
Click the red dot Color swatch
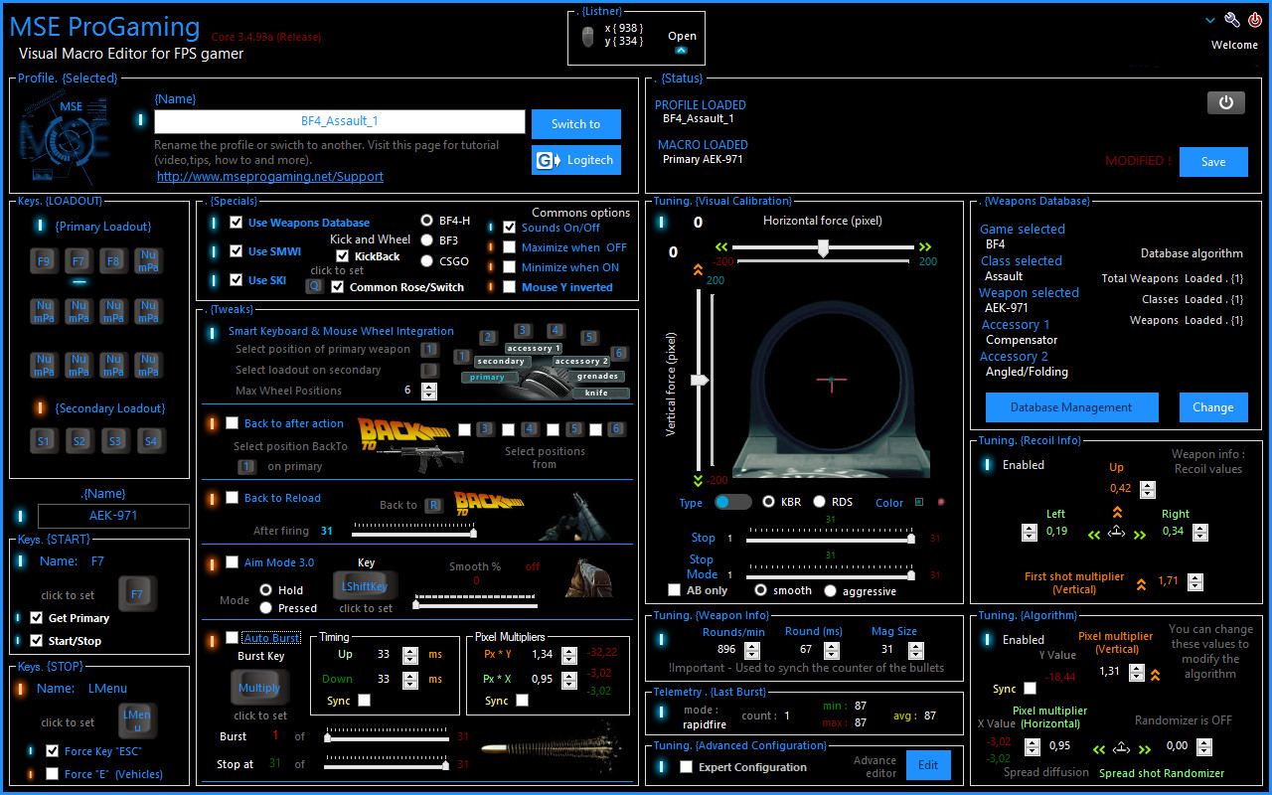coord(941,502)
